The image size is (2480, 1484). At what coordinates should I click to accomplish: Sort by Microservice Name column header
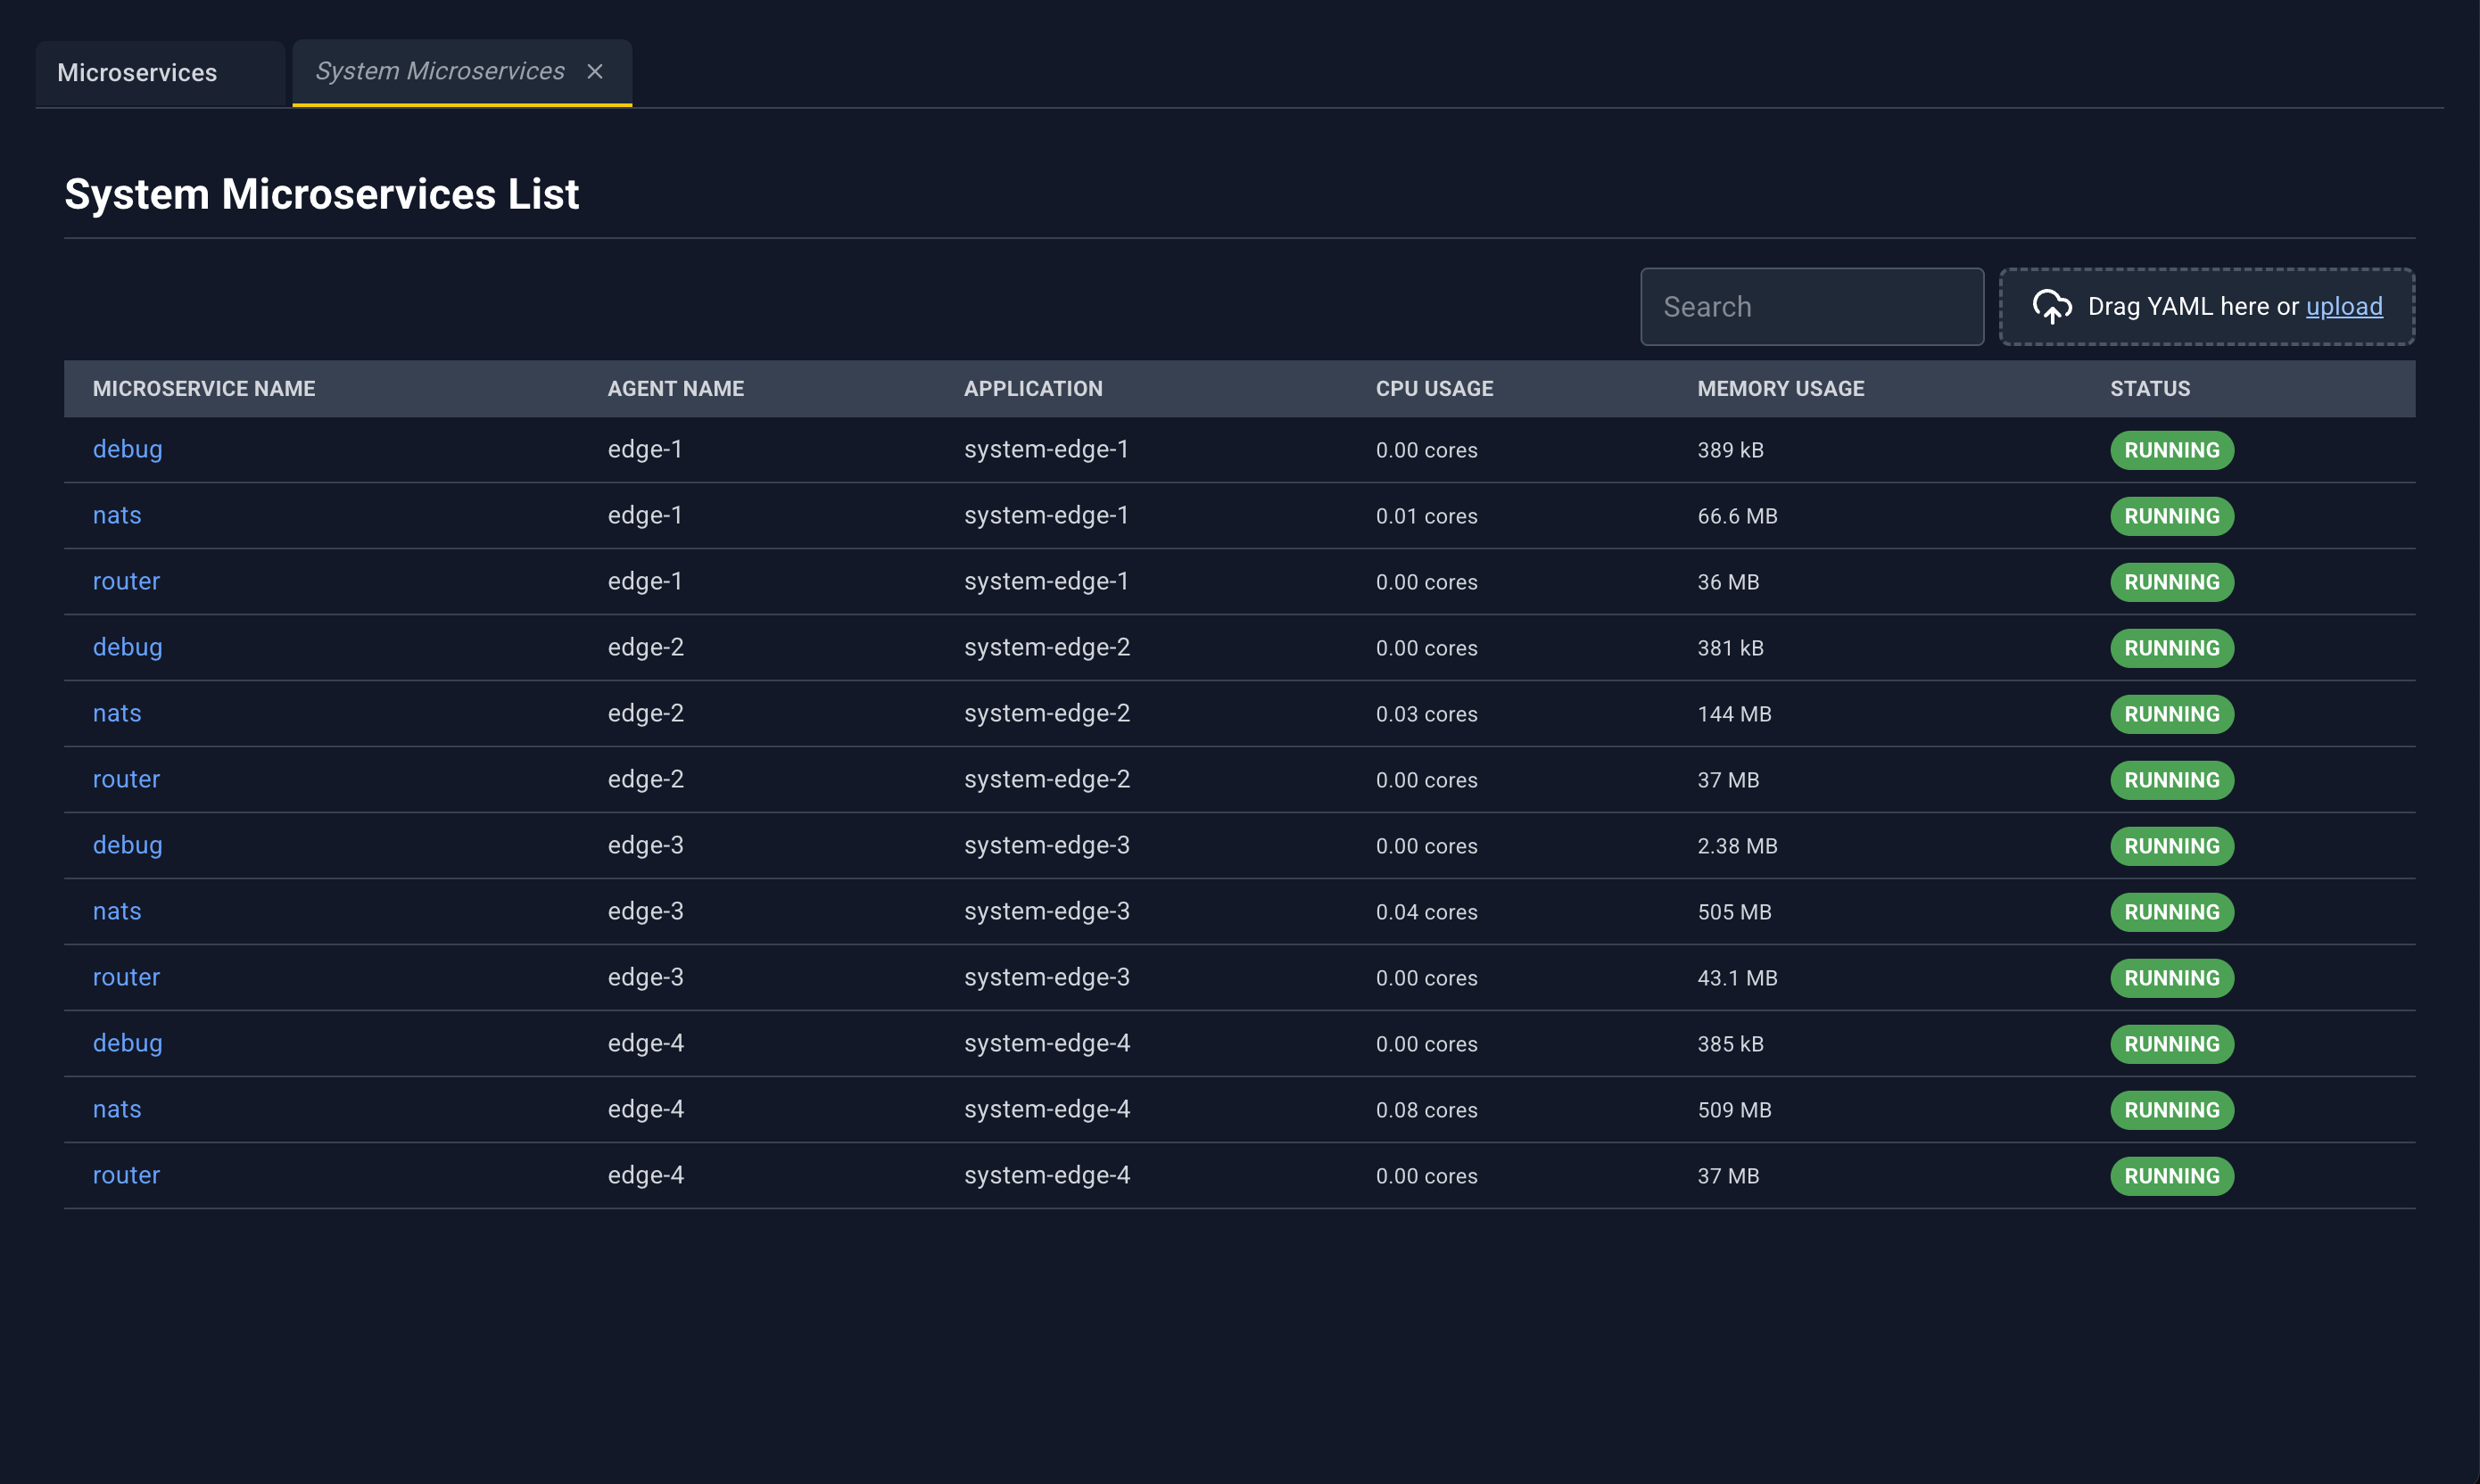tap(204, 389)
